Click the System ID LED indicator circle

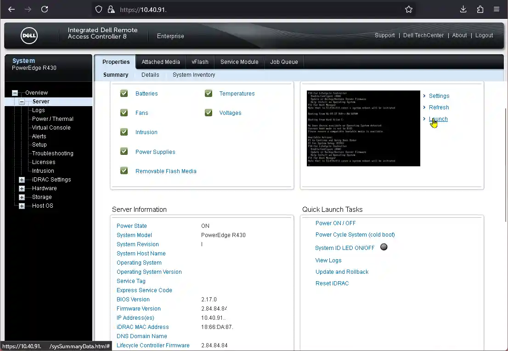click(x=384, y=247)
